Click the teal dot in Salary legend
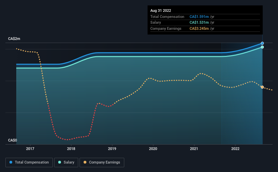Viewport: 278px width, 172px height. pos(60,162)
